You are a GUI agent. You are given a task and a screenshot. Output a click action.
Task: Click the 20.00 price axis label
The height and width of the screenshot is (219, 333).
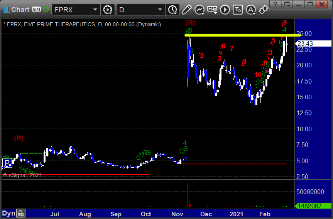[304, 65]
